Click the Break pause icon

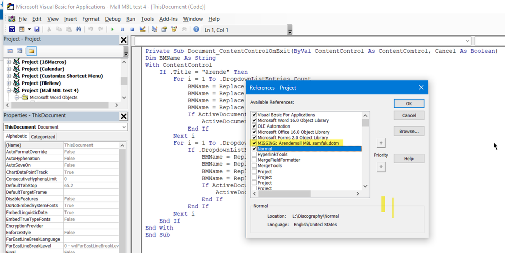[x=122, y=29]
